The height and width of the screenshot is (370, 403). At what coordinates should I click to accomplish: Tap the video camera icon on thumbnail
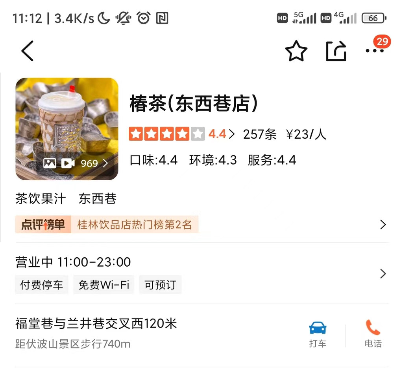pyautogui.click(x=68, y=163)
